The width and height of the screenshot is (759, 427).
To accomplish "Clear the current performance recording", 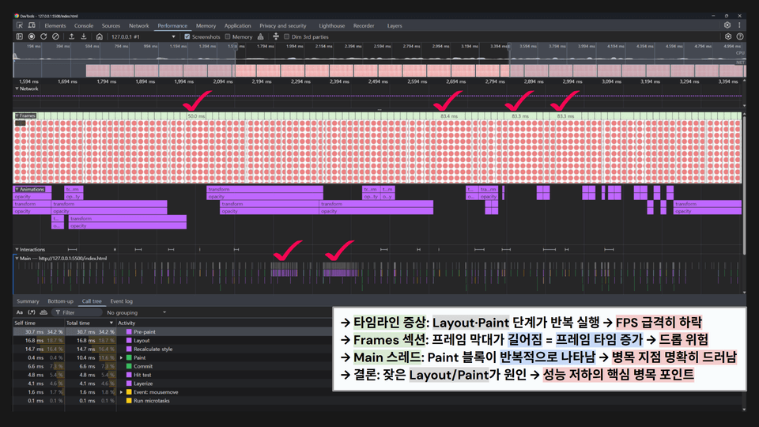I will (x=55, y=36).
